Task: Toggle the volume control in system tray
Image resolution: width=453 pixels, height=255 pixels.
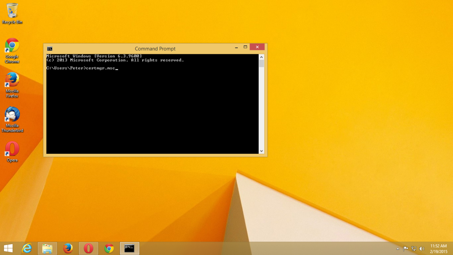Action: pos(422,248)
